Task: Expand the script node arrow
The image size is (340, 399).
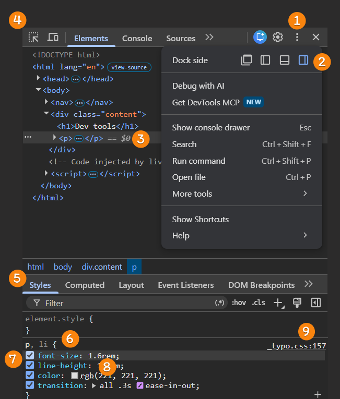Action: coord(46,173)
